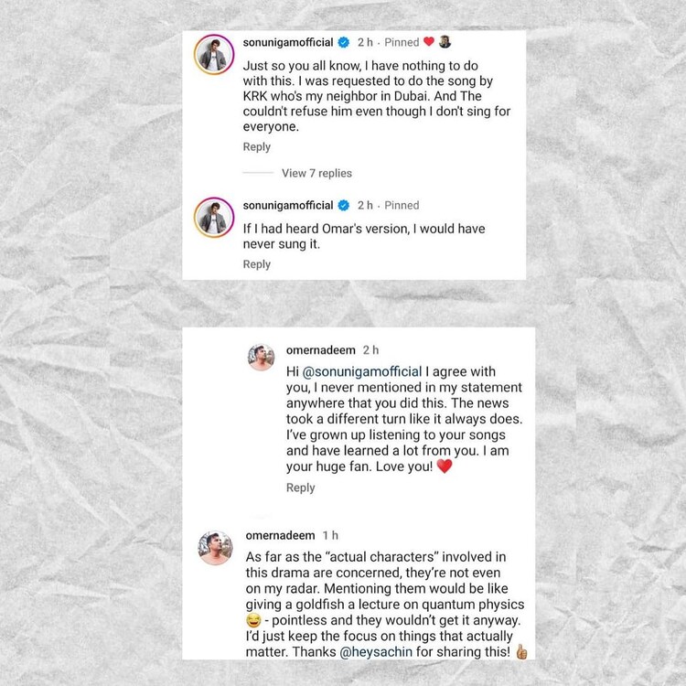The image size is (686, 686).
Task: Open sonunigamofficial username on the second pinned comment
Action: tap(288, 205)
